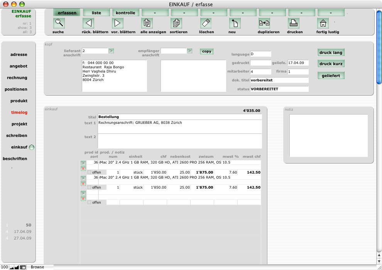Click the suche magnifying glass icon
This screenshot has height=270, width=382.
[59, 23]
